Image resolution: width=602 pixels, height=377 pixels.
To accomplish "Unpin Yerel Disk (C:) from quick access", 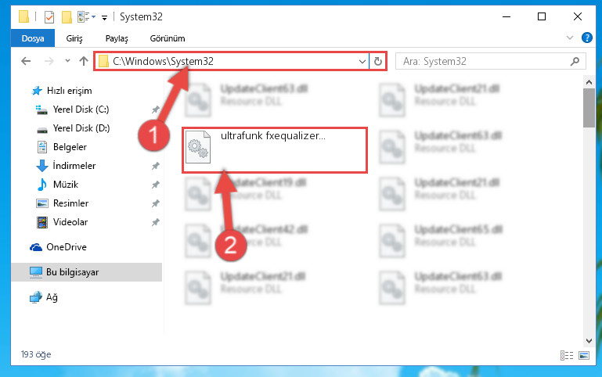I will point(155,110).
